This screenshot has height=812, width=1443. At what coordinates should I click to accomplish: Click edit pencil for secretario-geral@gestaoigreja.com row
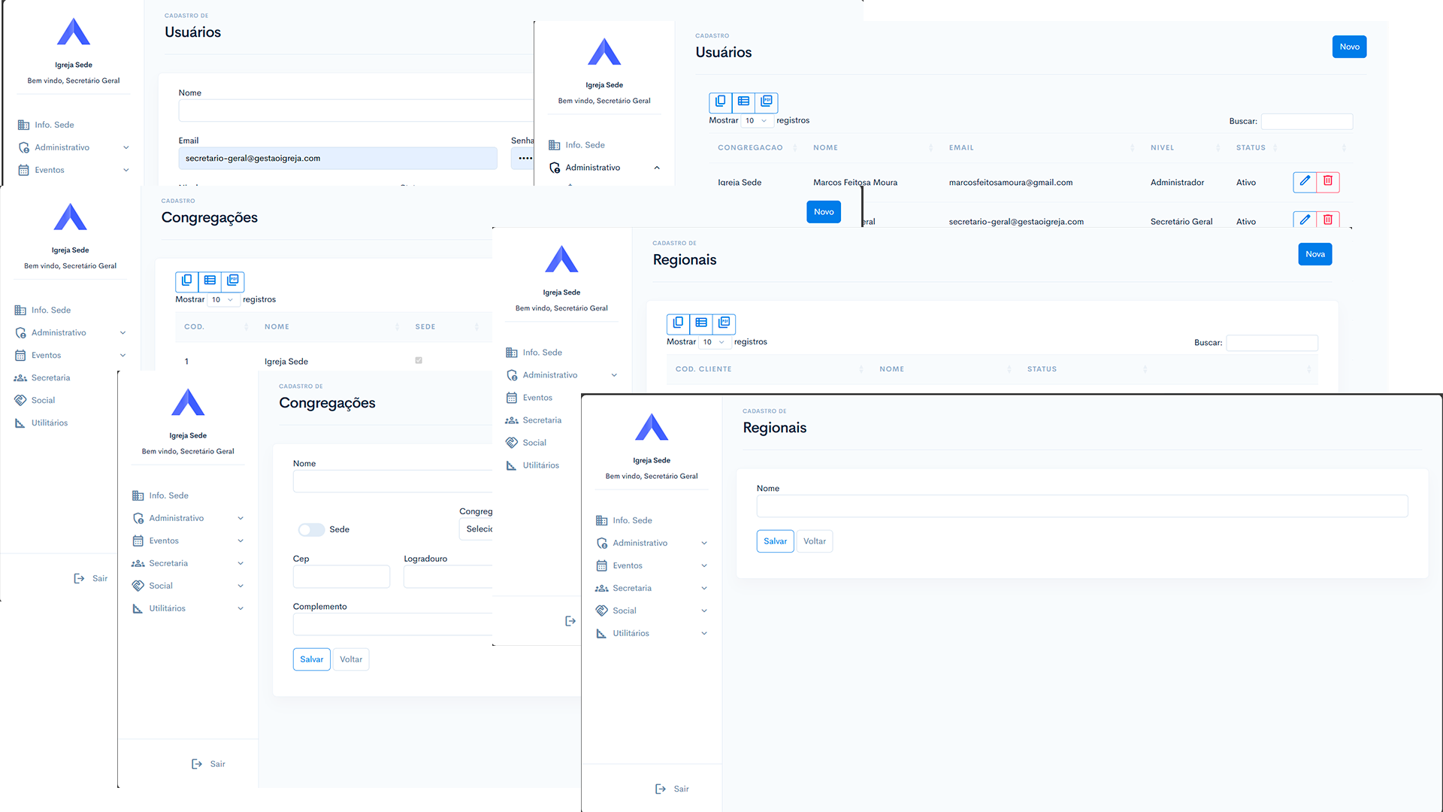tap(1305, 220)
